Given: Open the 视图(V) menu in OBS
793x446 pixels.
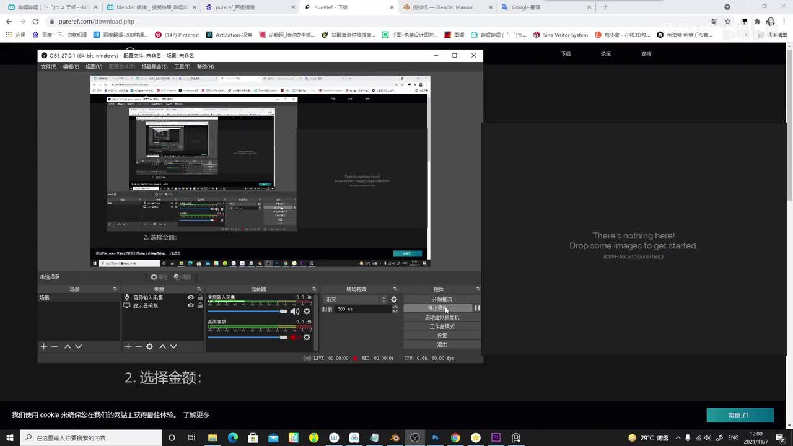Looking at the screenshot, I should pos(94,67).
